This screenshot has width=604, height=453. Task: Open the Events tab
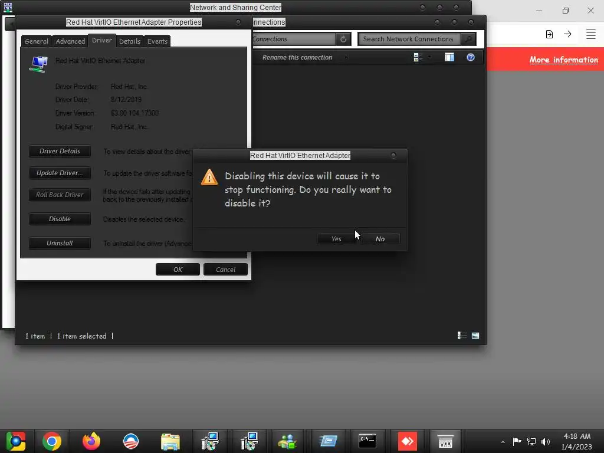click(x=157, y=41)
